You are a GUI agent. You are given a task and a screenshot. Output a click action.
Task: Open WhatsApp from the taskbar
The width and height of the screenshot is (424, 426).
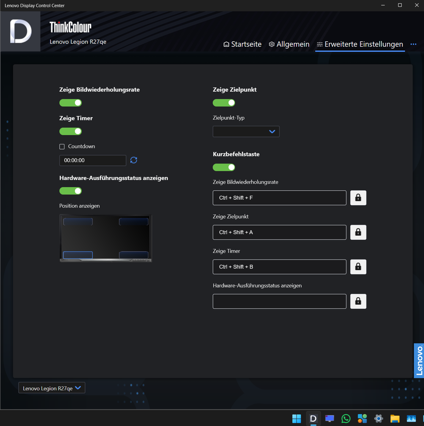pyautogui.click(x=346, y=419)
